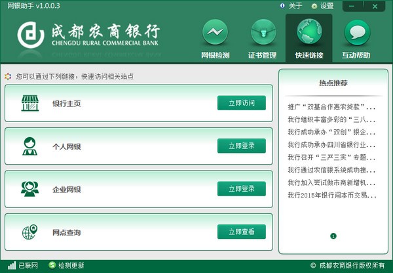Screen dimensions: 393x273
Task: Open news 我行组织丰富多彩的“三八
Action: point(331,119)
